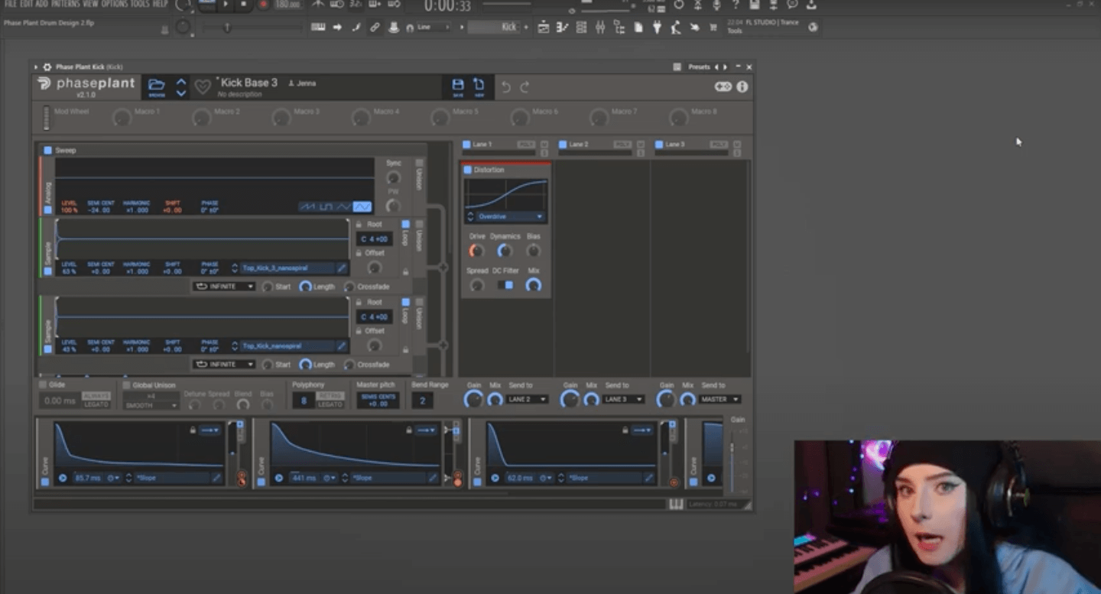Open the ADD menu in FL Studio
The image size is (1101, 594).
pos(41,4)
